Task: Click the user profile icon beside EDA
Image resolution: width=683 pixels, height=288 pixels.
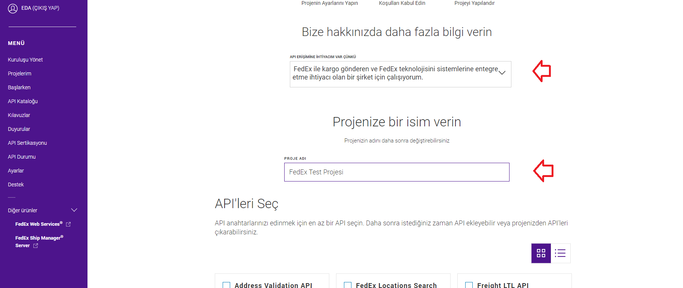Action: (13, 8)
